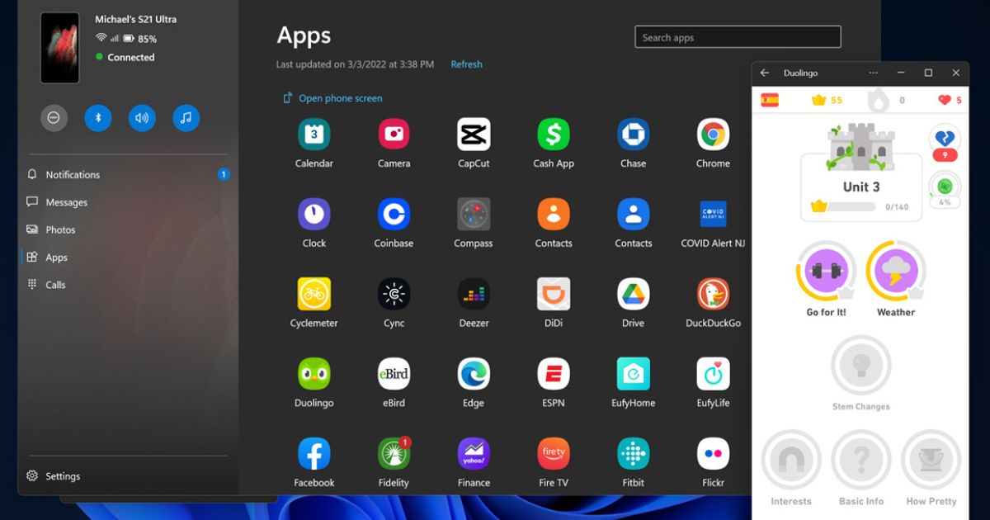The image size is (990, 520).
Task: Launch COVID Alert NJ app
Action: (713, 215)
